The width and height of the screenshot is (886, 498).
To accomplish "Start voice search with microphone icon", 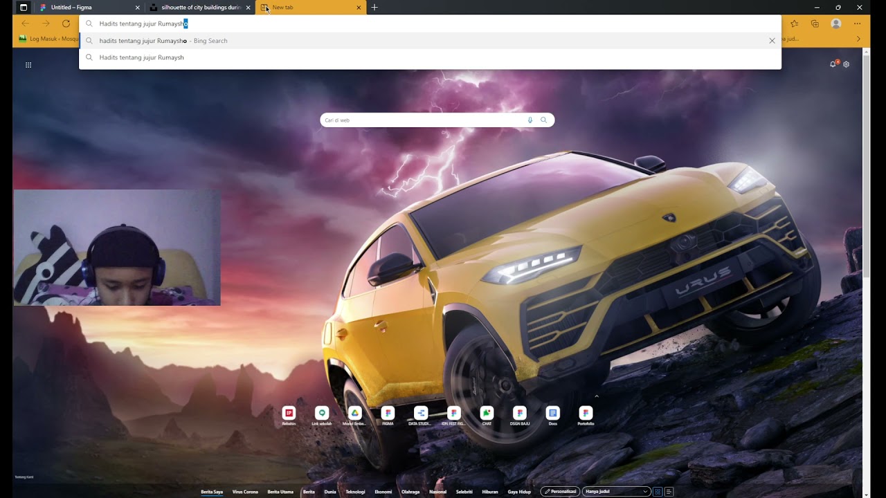I will [x=530, y=120].
